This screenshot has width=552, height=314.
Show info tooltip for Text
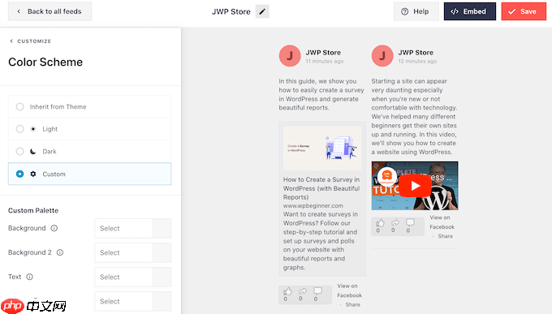pyautogui.click(x=29, y=277)
